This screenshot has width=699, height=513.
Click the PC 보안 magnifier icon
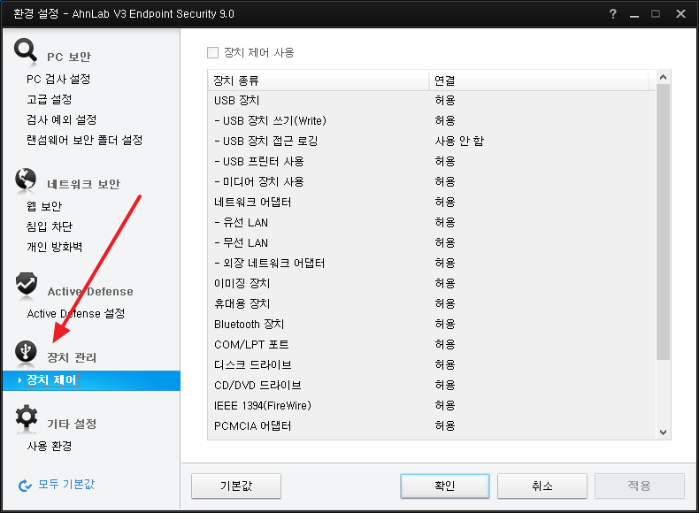point(25,50)
